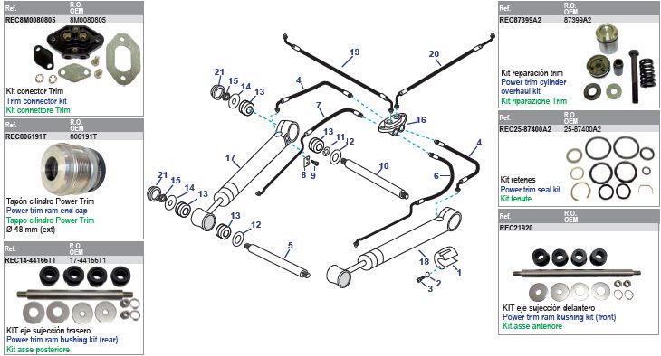This screenshot has height=356, width=661.
Task: Click callout number 11 on the diagram
Action: tap(340, 137)
